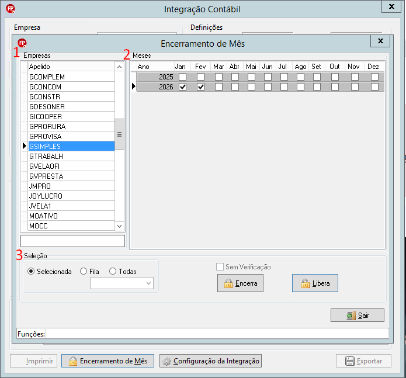Click the Empresas list scroll down arrow
This screenshot has height=378, width=406.
(x=119, y=226)
